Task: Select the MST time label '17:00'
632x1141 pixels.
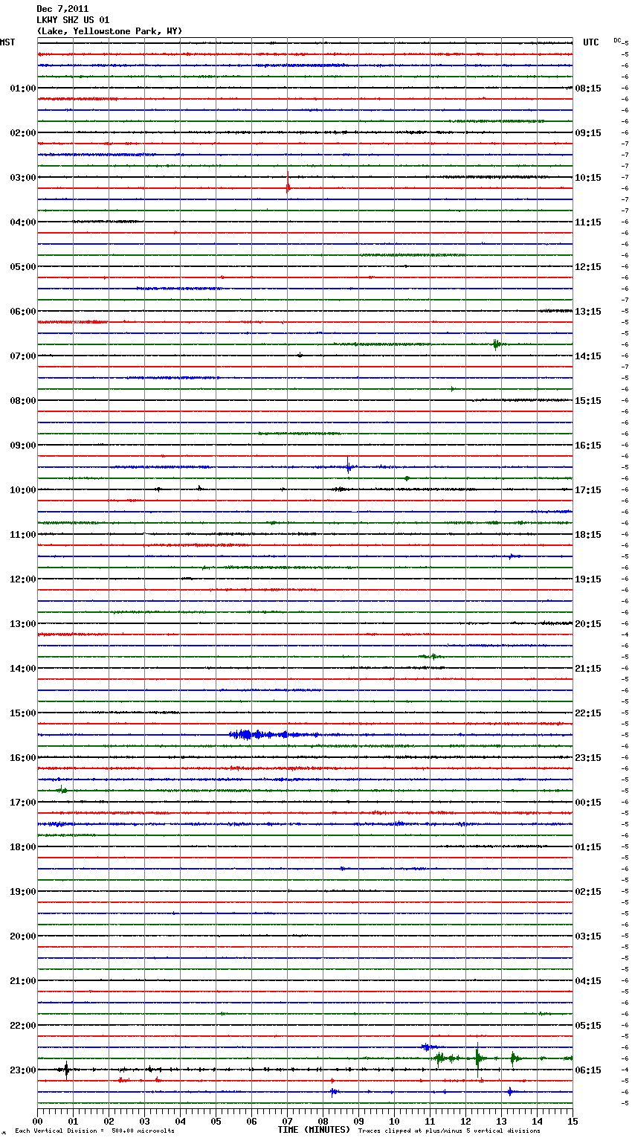Action: click(23, 803)
